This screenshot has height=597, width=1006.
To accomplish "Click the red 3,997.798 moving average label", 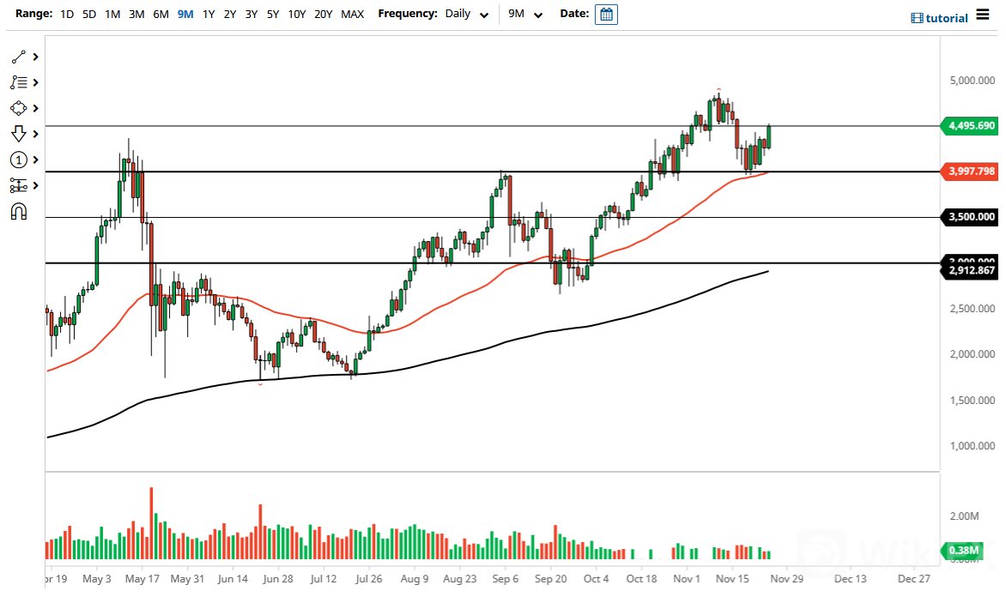I will click(x=970, y=172).
